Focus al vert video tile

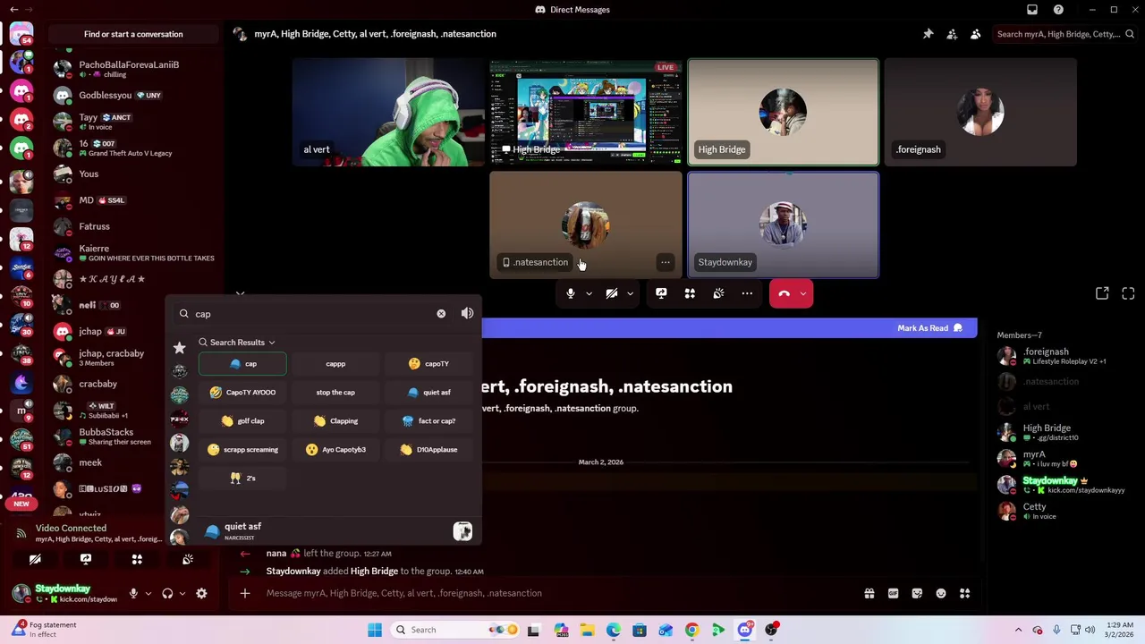pos(388,113)
